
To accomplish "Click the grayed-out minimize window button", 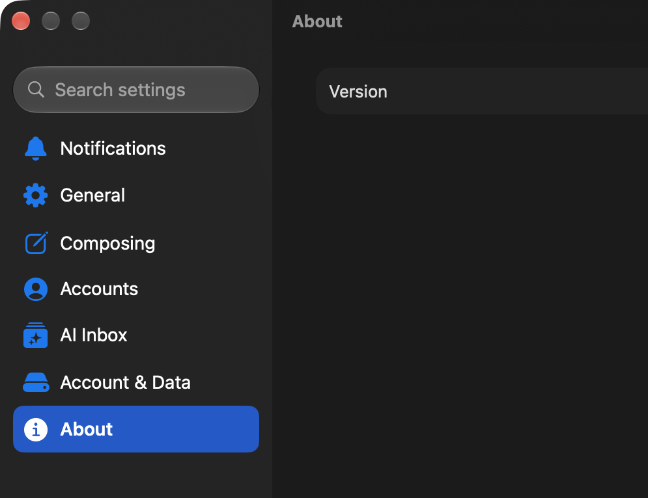I will [x=51, y=21].
